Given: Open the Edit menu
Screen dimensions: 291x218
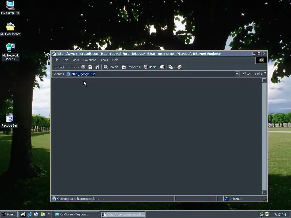Looking at the screenshot, I should click(x=65, y=60).
